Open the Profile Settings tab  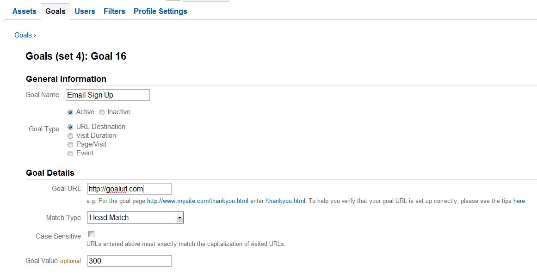pos(160,11)
